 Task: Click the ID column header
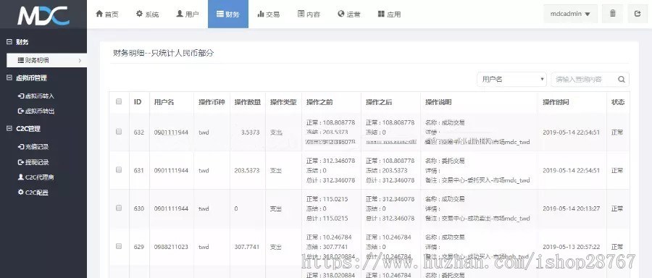coord(138,102)
